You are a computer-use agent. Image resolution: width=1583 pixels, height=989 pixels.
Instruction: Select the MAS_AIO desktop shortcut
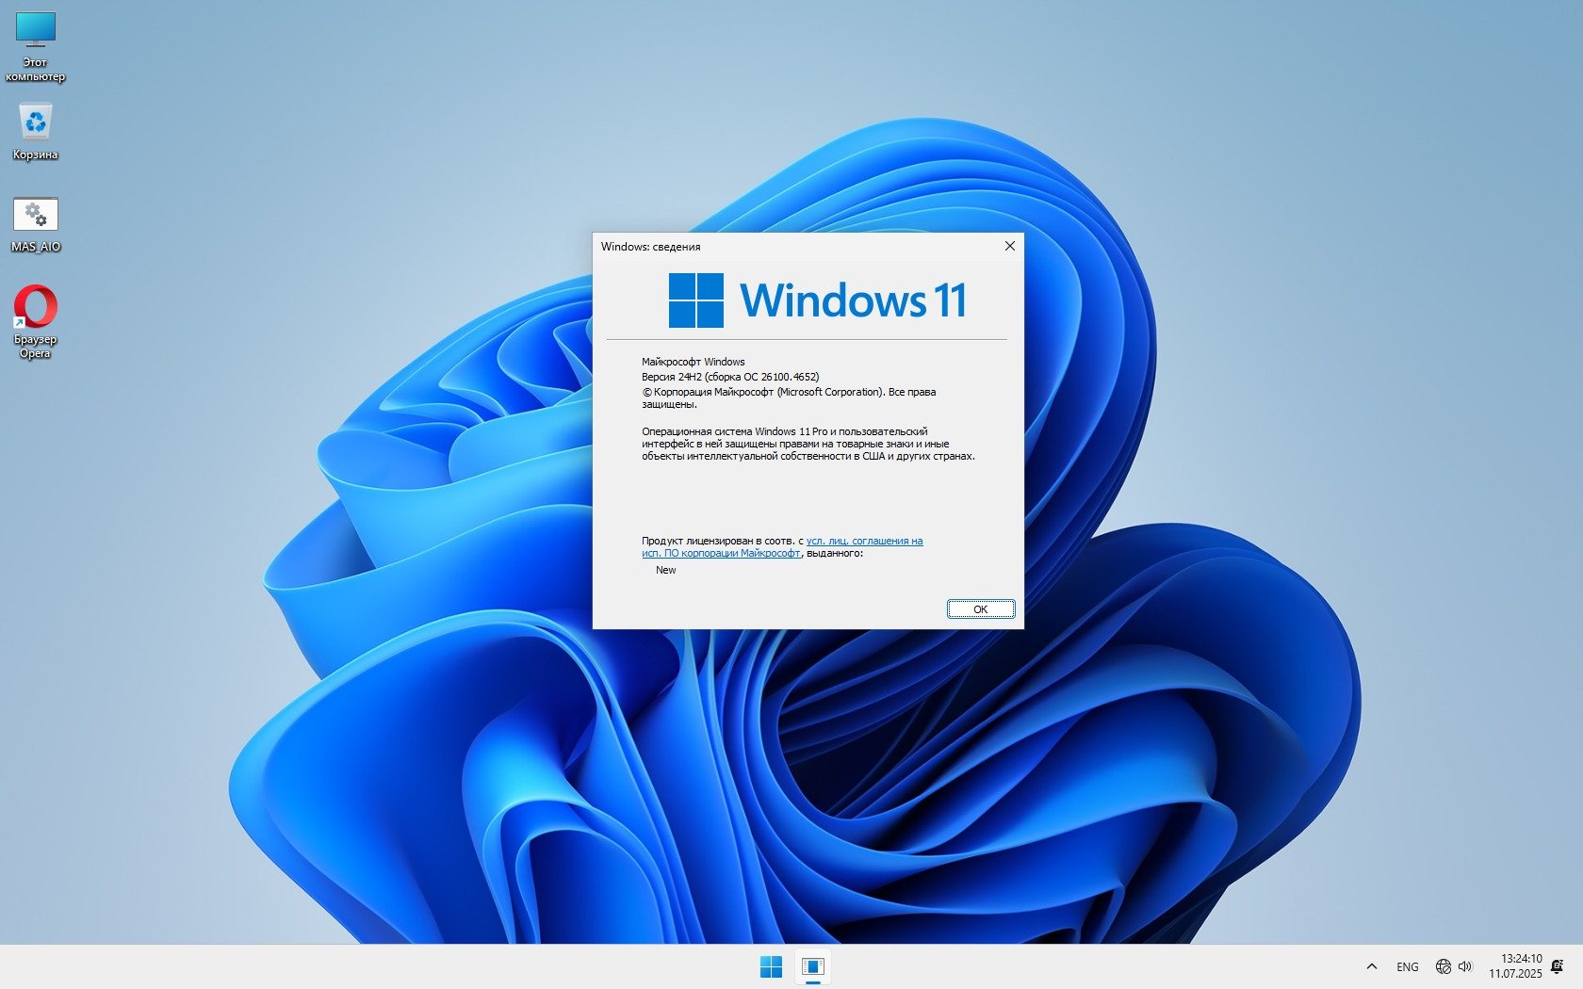coord(36,224)
